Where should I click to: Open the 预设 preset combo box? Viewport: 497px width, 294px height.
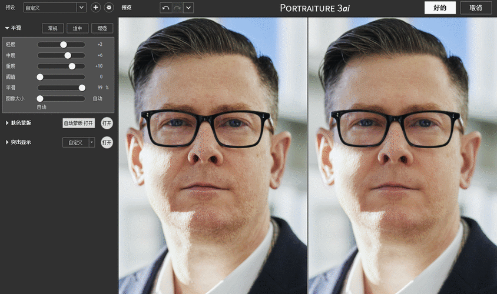click(x=55, y=8)
